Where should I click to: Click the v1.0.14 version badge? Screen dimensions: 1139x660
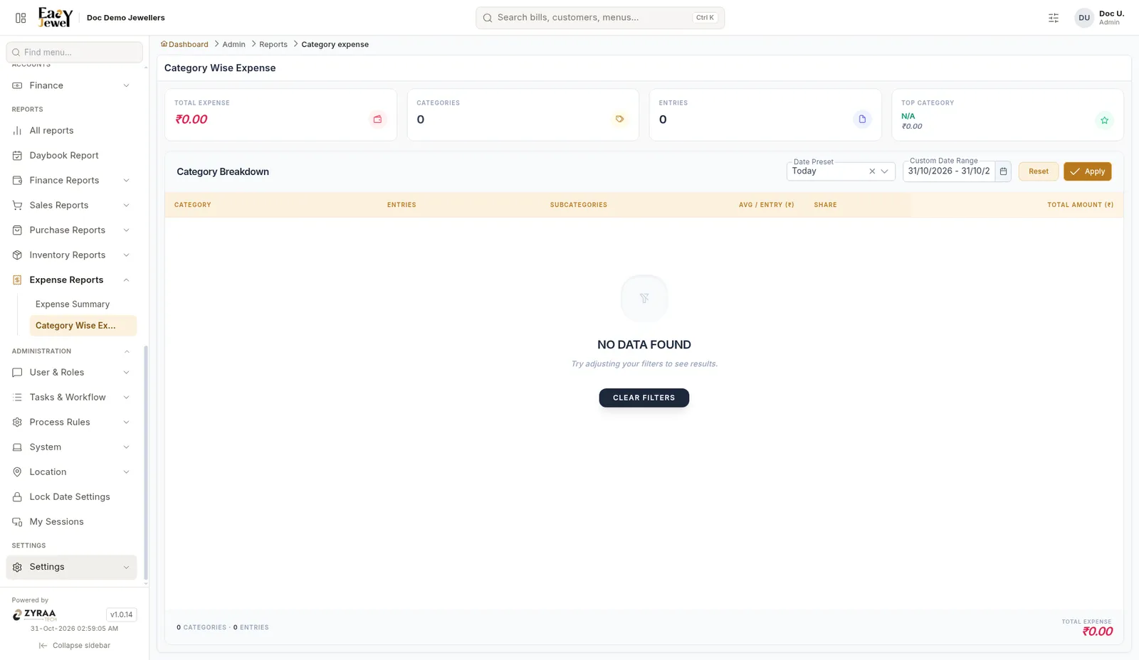click(x=121, y=614)
